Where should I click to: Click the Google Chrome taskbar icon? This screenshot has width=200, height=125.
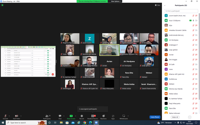click(x=84, y=122)
